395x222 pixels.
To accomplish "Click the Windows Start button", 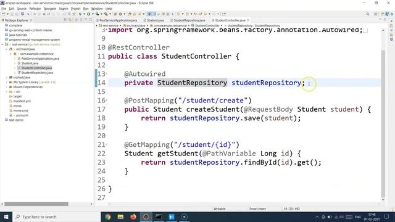I will pos(6,216).
